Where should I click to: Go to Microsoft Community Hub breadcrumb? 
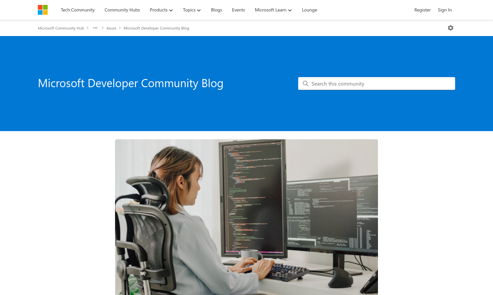[61, 28]
